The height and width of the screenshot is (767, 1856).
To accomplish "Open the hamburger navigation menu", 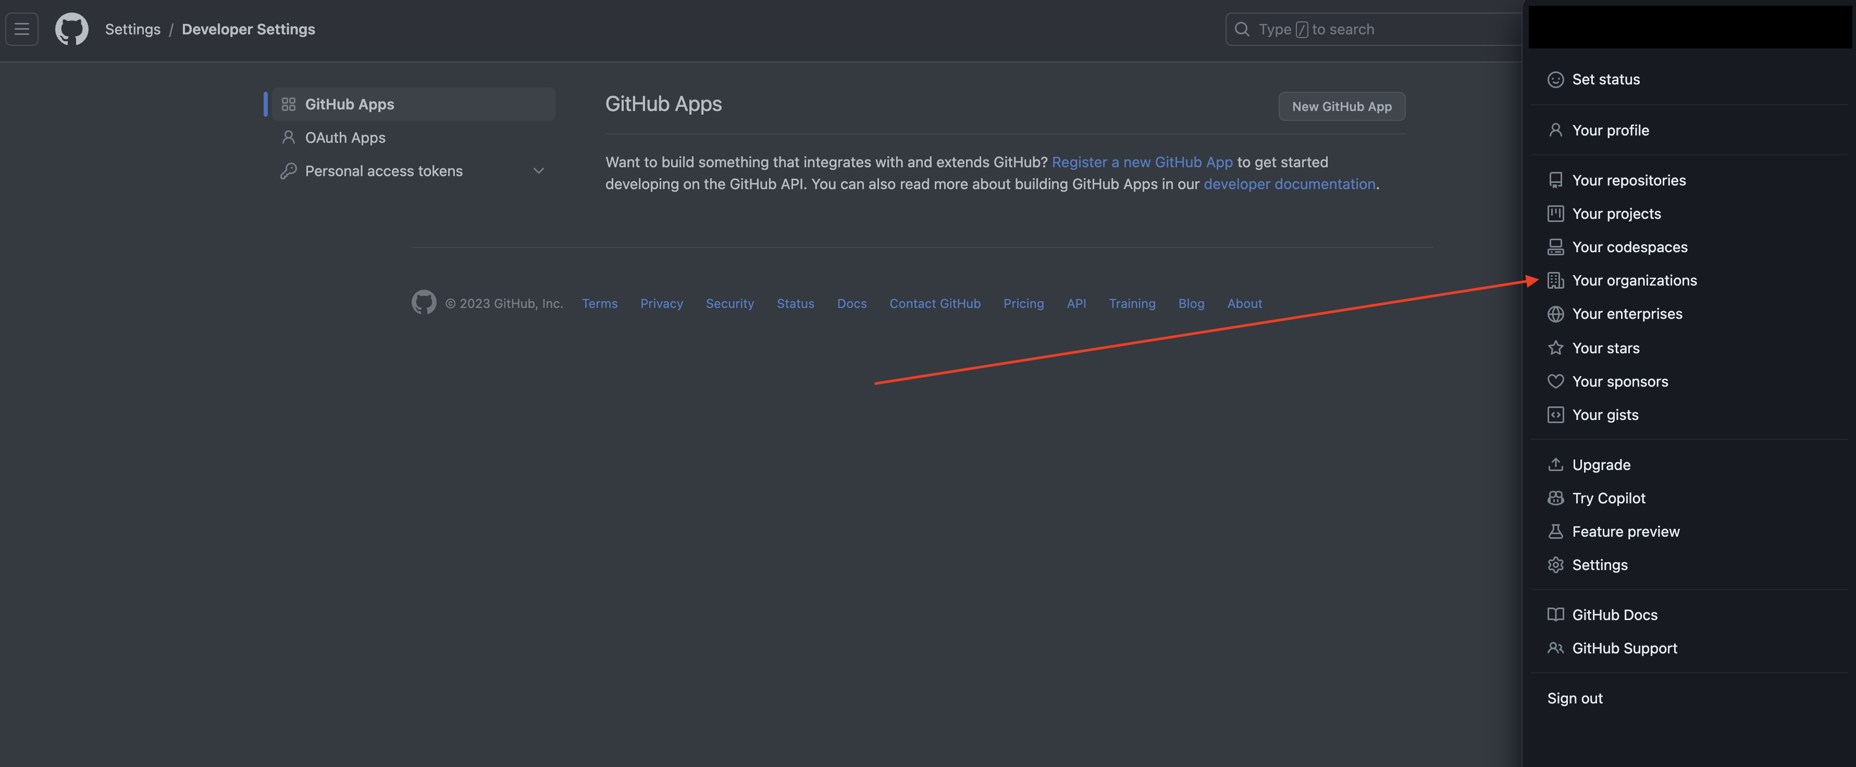I will pyautogui.click(x=21, y=30).
